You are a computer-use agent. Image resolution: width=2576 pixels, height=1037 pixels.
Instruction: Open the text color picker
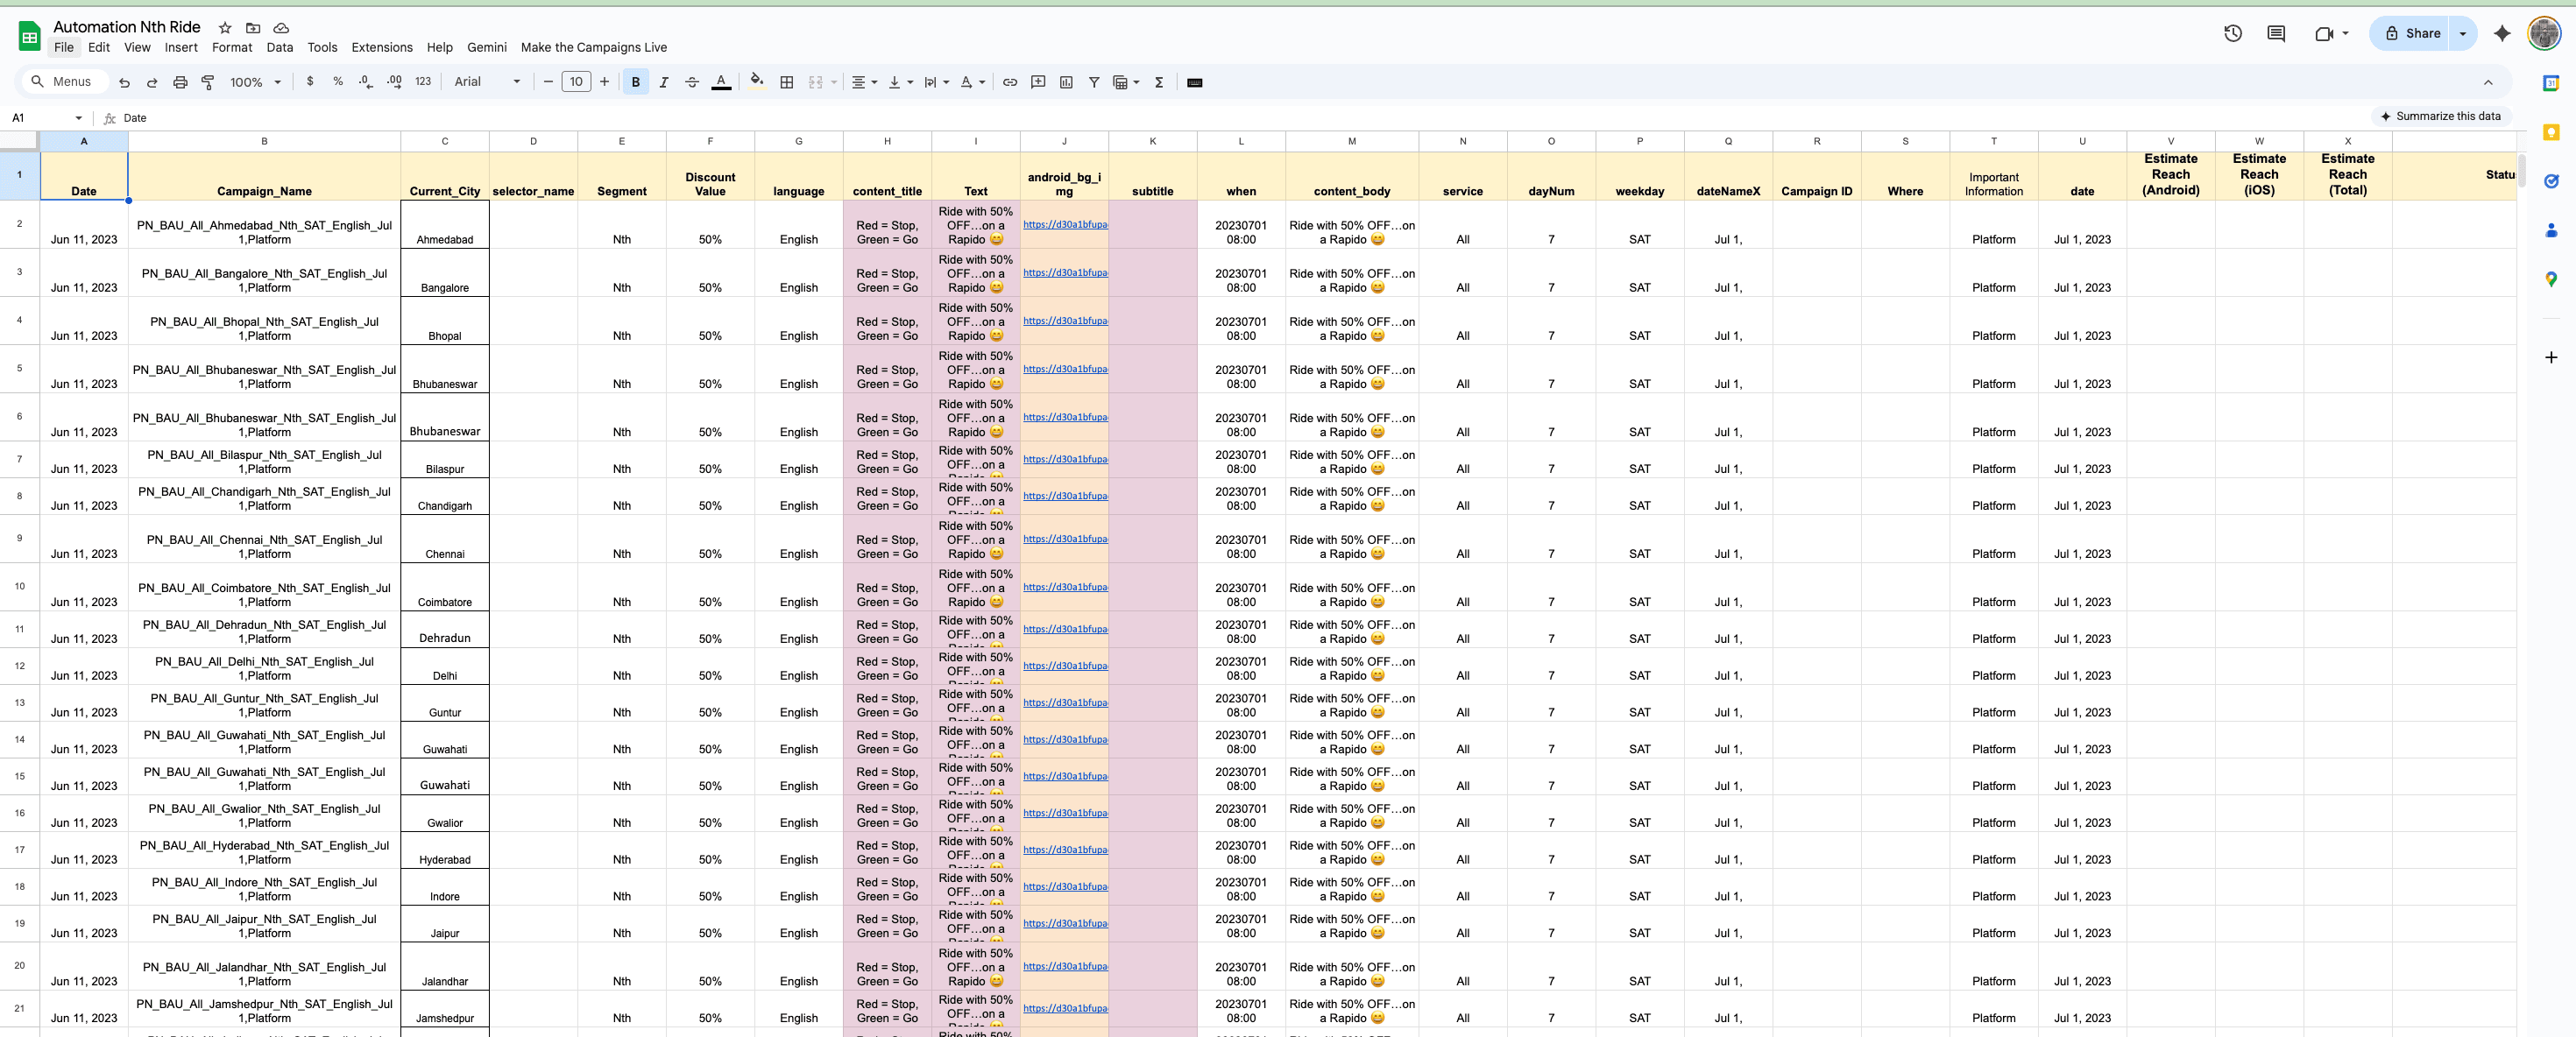click(x=721, y=82)
